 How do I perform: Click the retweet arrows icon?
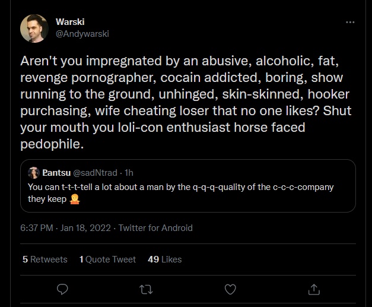[146, 289]
